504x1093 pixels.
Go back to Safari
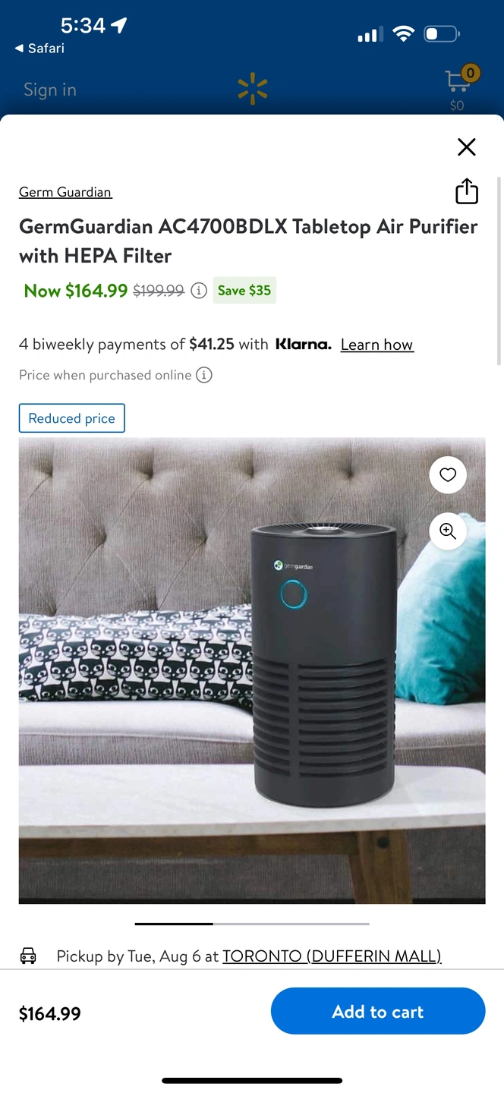(39, 48)
